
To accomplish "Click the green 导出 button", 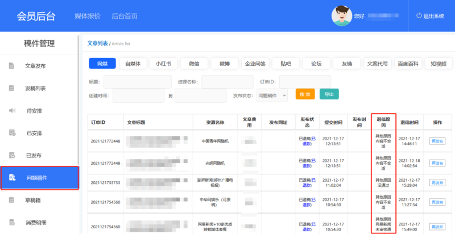I will click(x=329, y=94).
